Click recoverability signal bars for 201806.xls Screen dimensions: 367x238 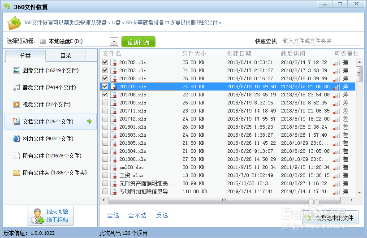337,160
